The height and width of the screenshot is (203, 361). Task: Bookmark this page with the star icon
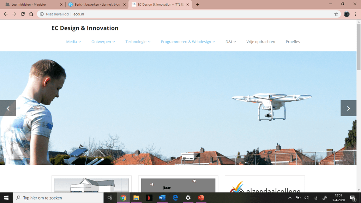point(336,14)
